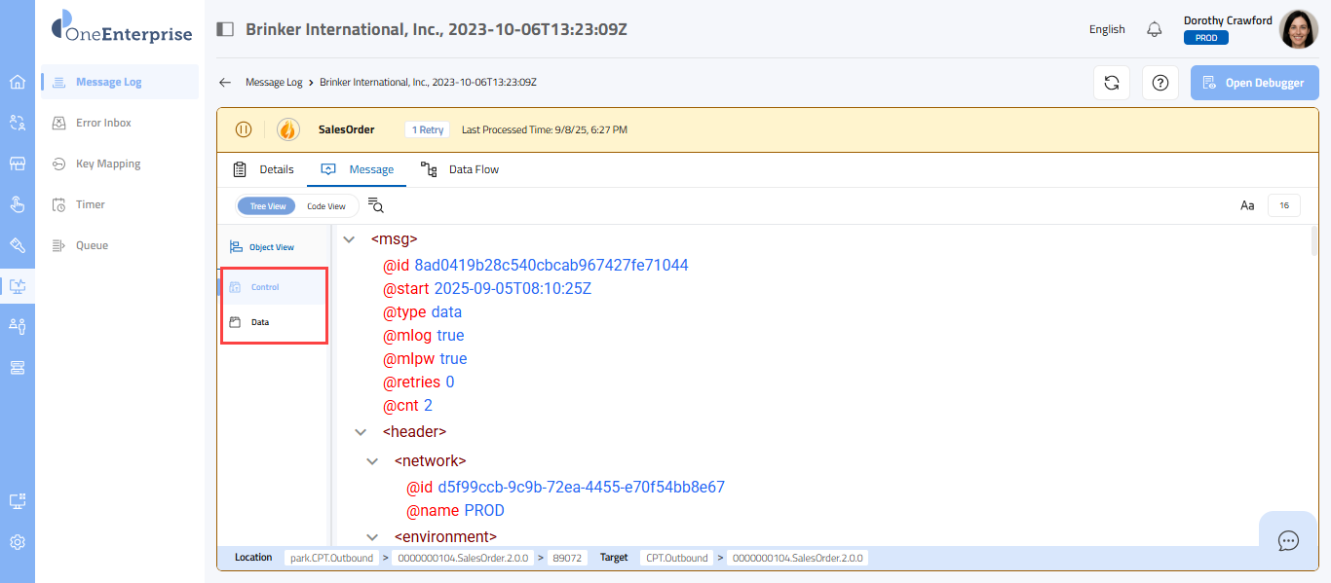The width and height of the screenshot is (1331, 583).
Task: Collapse the <msg> tree node
Action: coord(349,238)
